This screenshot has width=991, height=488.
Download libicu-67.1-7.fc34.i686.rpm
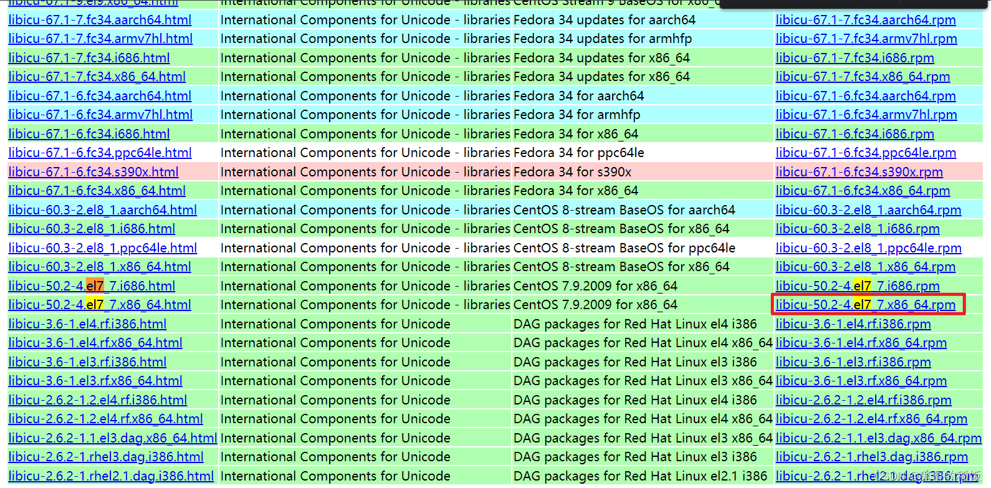(x=855, y=58)
